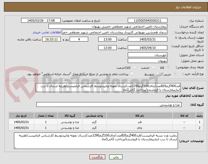Click the تعداد / مقدار column header
The height and width of the screenshot is (164, 208).
(x=46, y=116)
